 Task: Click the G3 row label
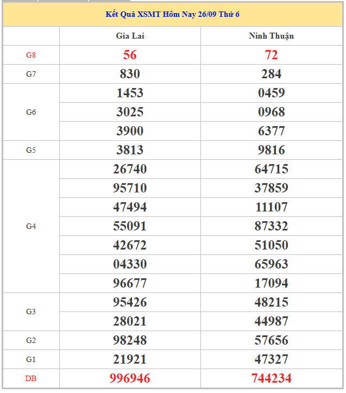point(31,311)
